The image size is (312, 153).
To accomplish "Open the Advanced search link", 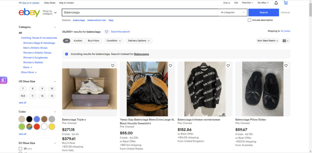I will (285, 12).
